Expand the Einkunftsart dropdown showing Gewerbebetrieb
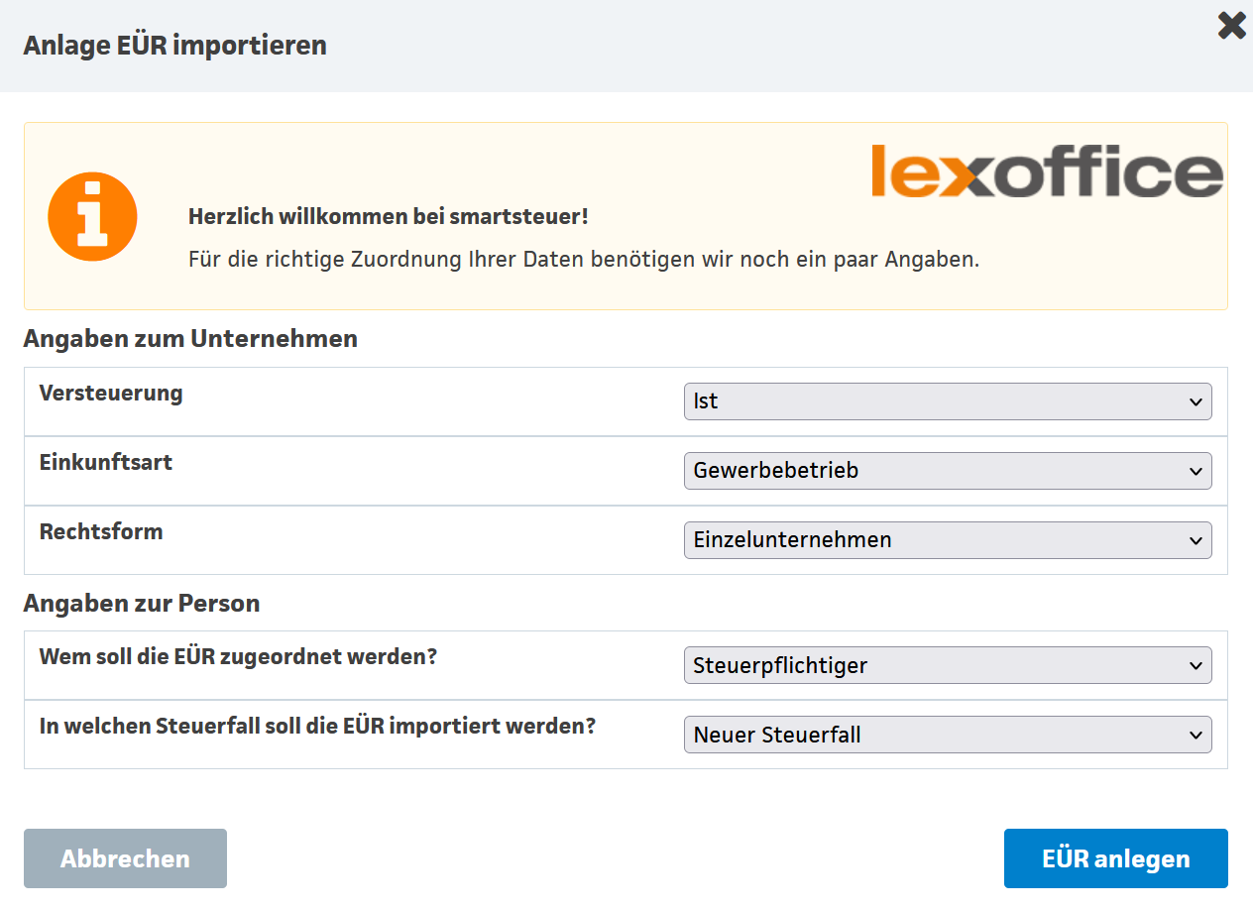1253x911 pixels. (x=947, y=471)
